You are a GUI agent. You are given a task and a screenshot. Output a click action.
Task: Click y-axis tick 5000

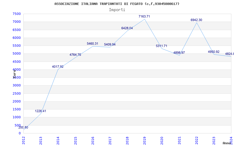17,54
